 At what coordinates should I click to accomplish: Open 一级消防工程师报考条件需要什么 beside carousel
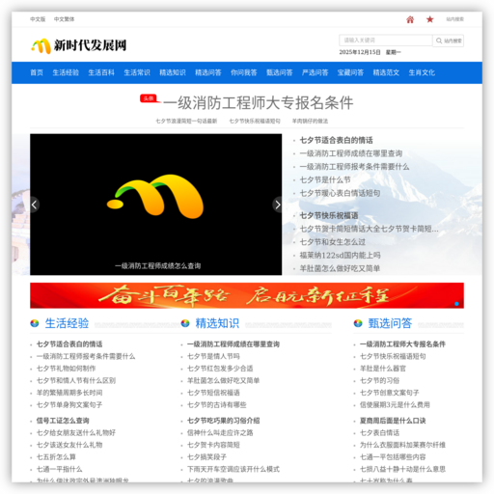[354, 167]
